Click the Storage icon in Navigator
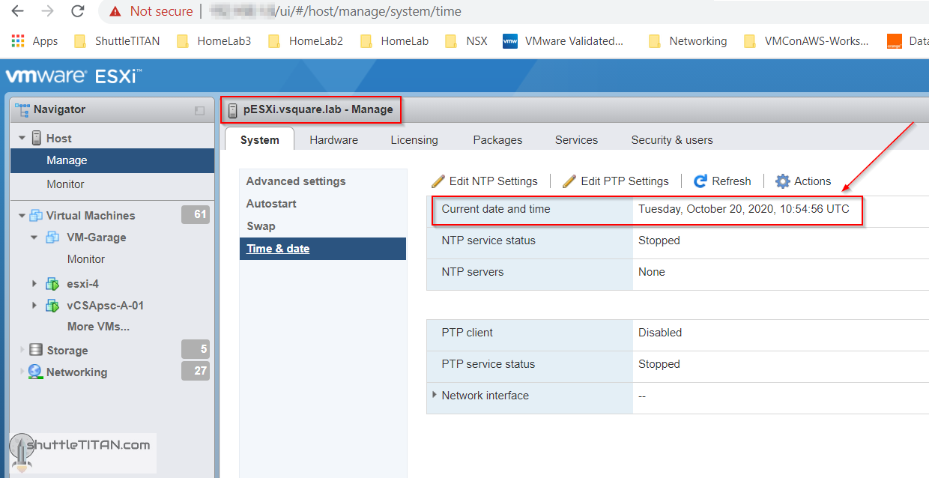 click(36, 349)
